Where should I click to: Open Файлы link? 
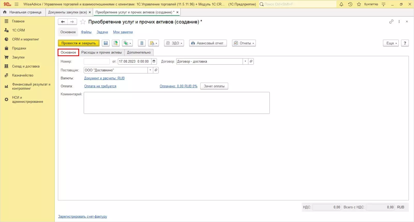(x=86, y=32)
